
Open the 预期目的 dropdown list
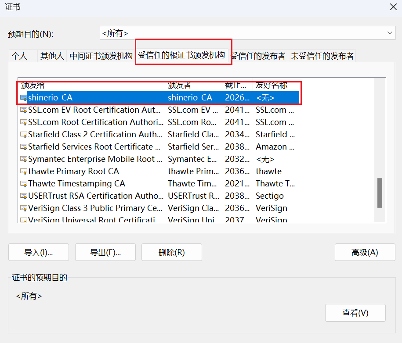tap(389, 33)
